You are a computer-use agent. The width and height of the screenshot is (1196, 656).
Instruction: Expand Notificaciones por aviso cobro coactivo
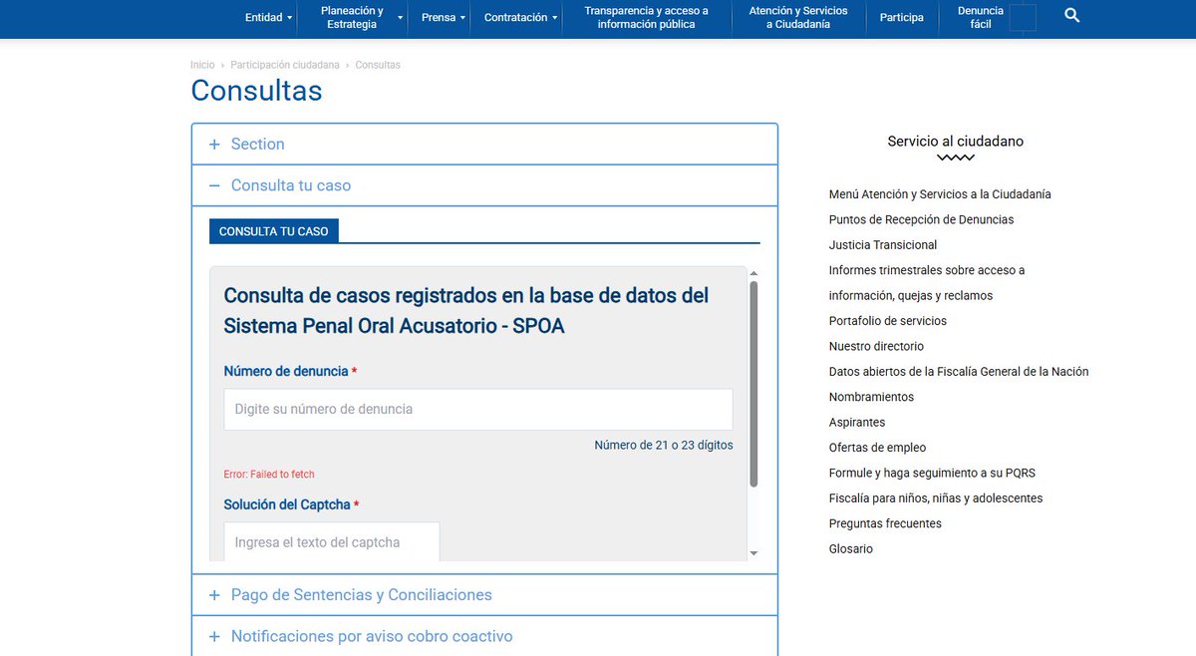484,636
